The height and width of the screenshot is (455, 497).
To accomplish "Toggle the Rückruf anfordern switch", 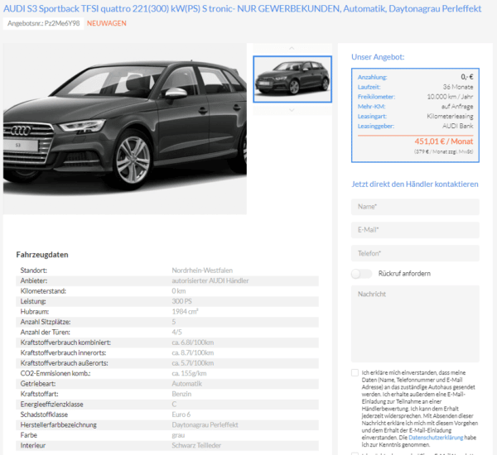I will 361,274.
